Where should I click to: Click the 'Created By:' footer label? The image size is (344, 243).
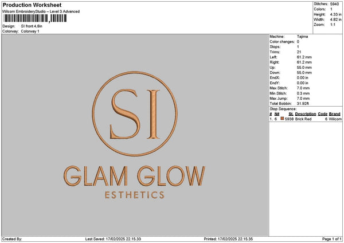12,239
